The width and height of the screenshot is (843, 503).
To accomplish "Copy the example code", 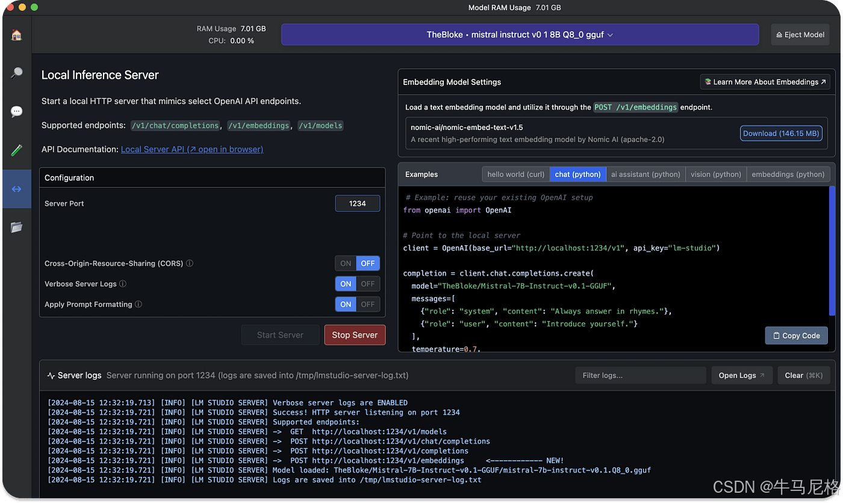I will point(797,336).
